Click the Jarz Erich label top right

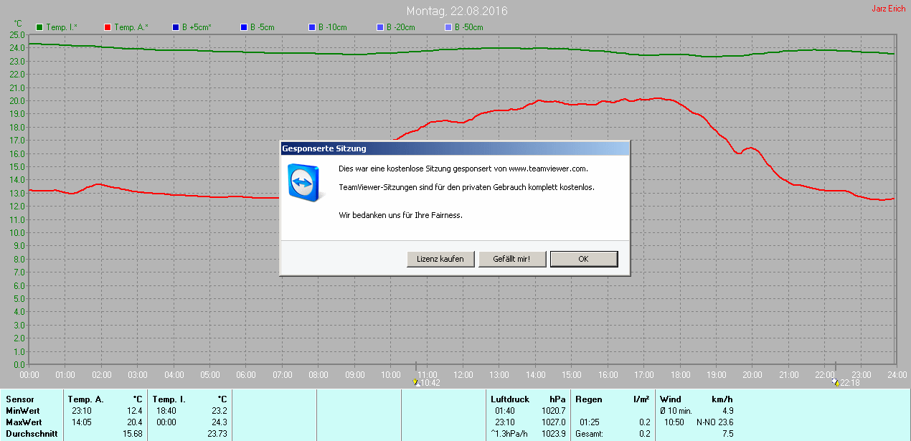[x=888, y=9]
